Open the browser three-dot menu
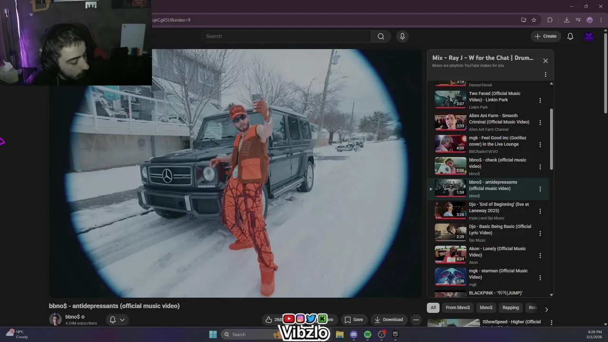The width and height of the screenshot is (608, 342). point(601,20)
